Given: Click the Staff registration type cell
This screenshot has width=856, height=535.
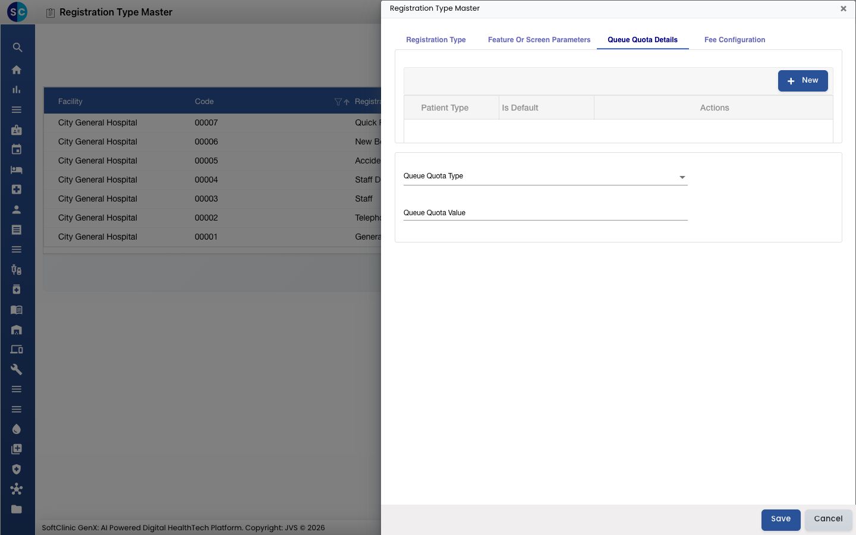Looking at the screenshot, I should pyautogui.click(x=364, y=199).
